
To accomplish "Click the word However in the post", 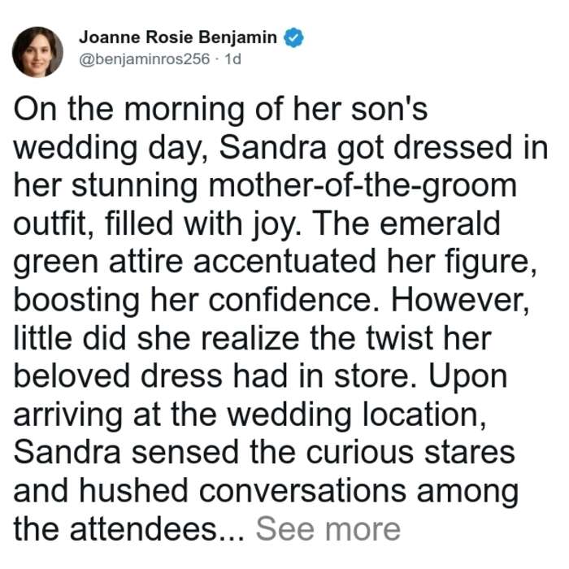I will [x=460, y=301].
